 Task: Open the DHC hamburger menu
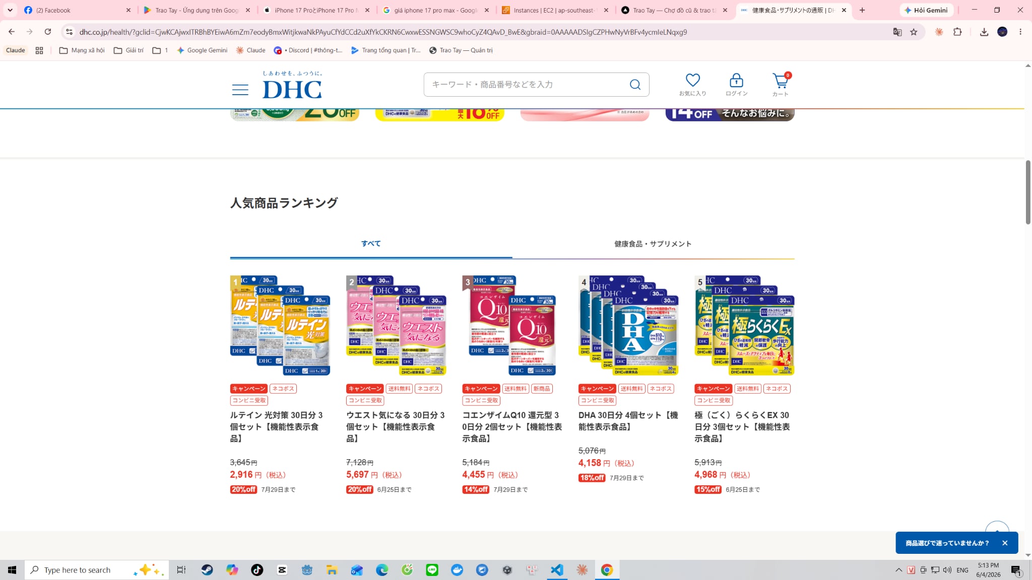(x=240, y=90)
